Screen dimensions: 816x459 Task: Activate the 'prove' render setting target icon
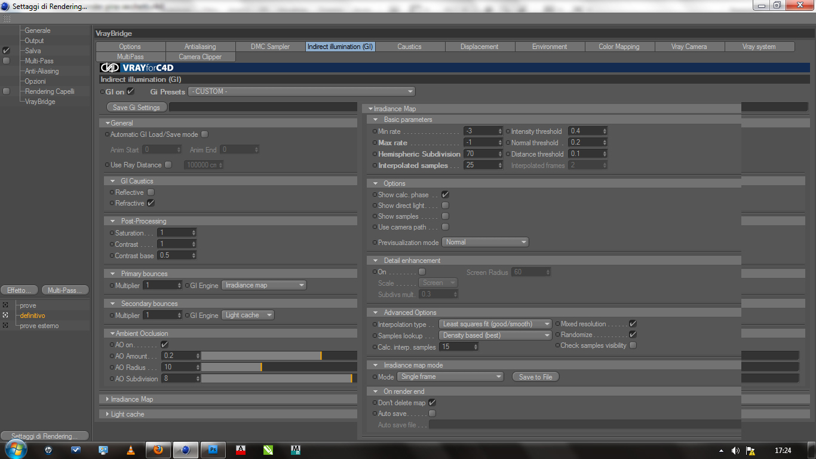[5, 305]
